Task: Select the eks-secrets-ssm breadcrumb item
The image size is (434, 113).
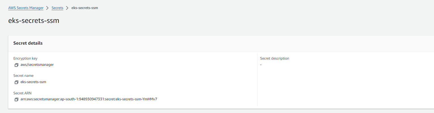Action: point(85,8)
